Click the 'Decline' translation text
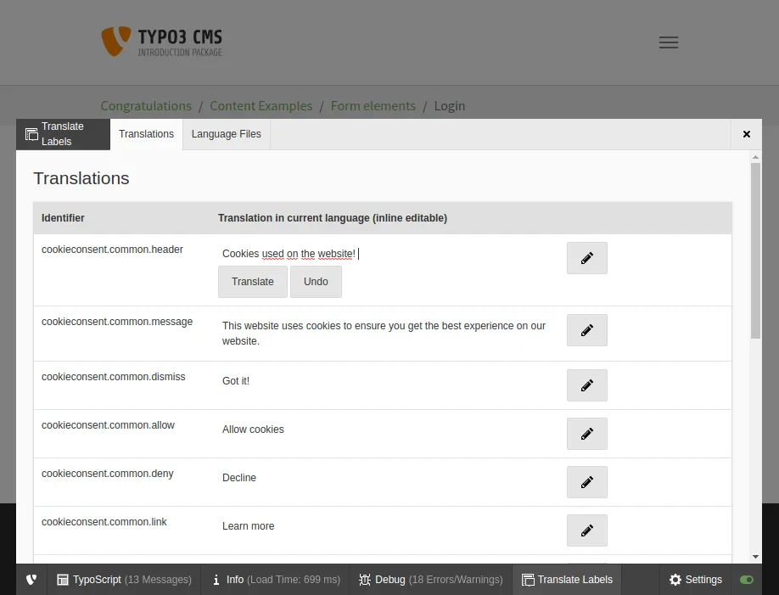 (239, 478)
